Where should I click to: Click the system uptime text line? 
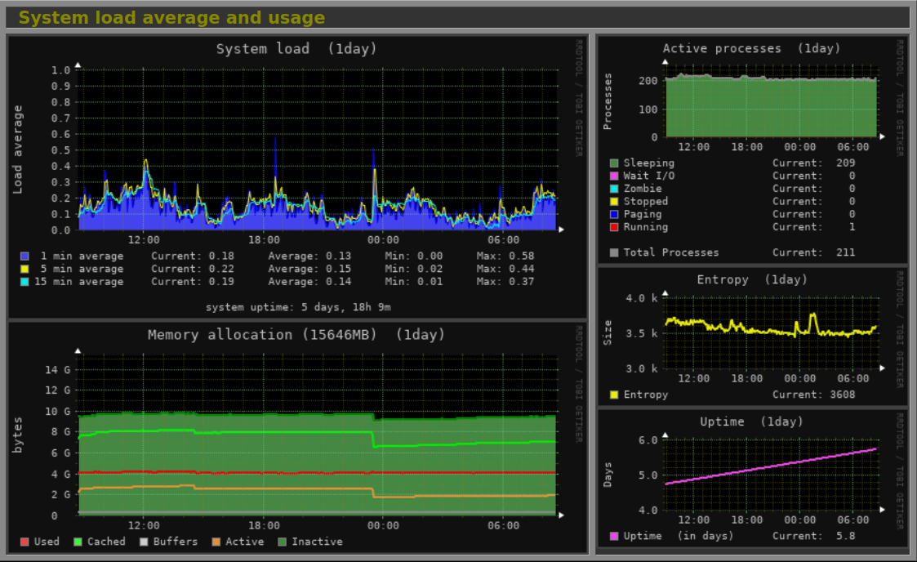(x=297, y=307)
